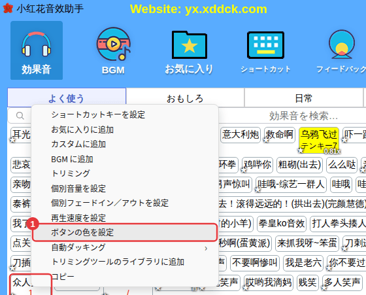This screenshot has height=295, width=366.
Task: Choose カスタムに追加 menu item
Action: [125, 144]
